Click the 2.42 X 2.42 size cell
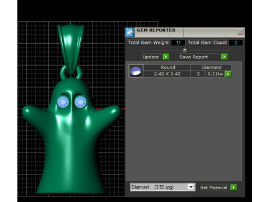 tap(167, 74)
